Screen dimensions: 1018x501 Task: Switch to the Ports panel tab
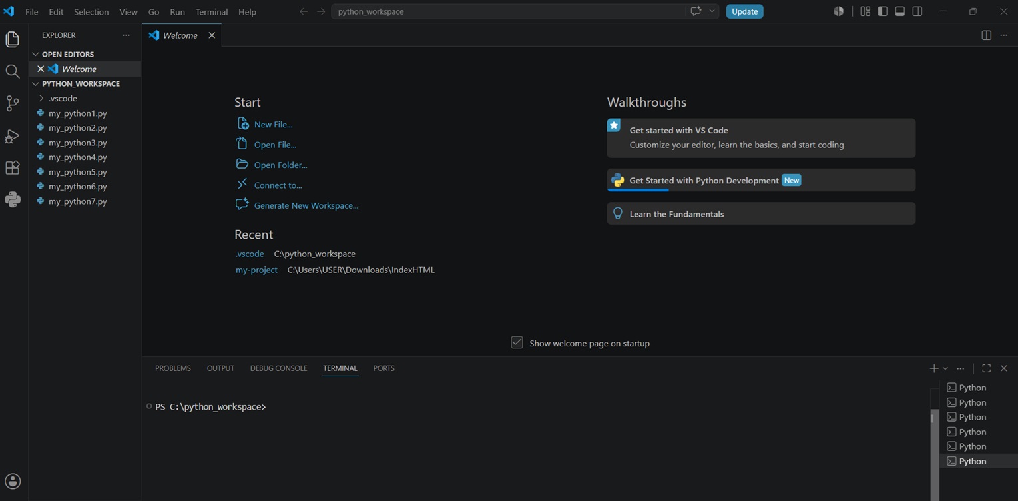click(383, 368)
